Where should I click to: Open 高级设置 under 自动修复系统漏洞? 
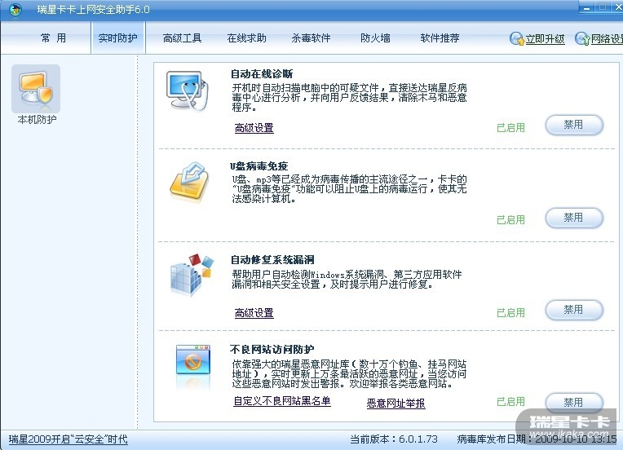[254, 313]
